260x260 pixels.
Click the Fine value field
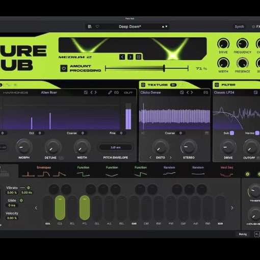121,133
